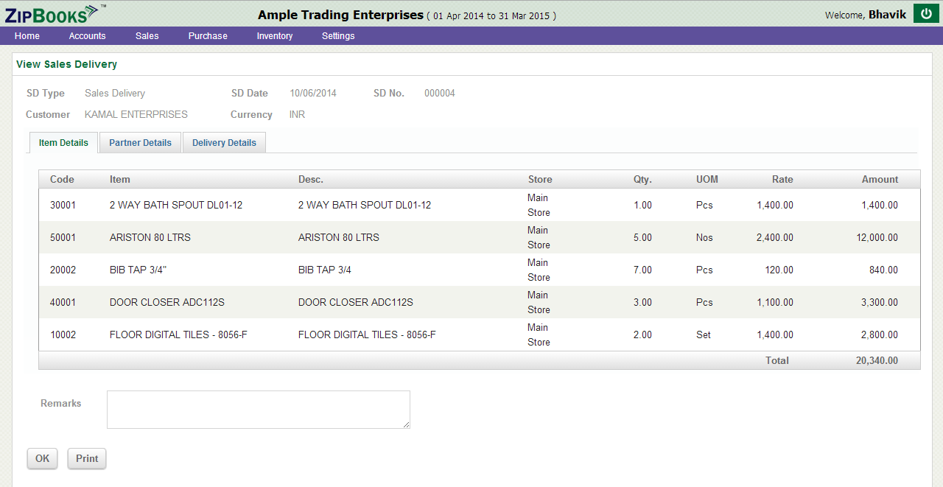Click the OK button
The image size is (943, 487).
tap(43, 458)
